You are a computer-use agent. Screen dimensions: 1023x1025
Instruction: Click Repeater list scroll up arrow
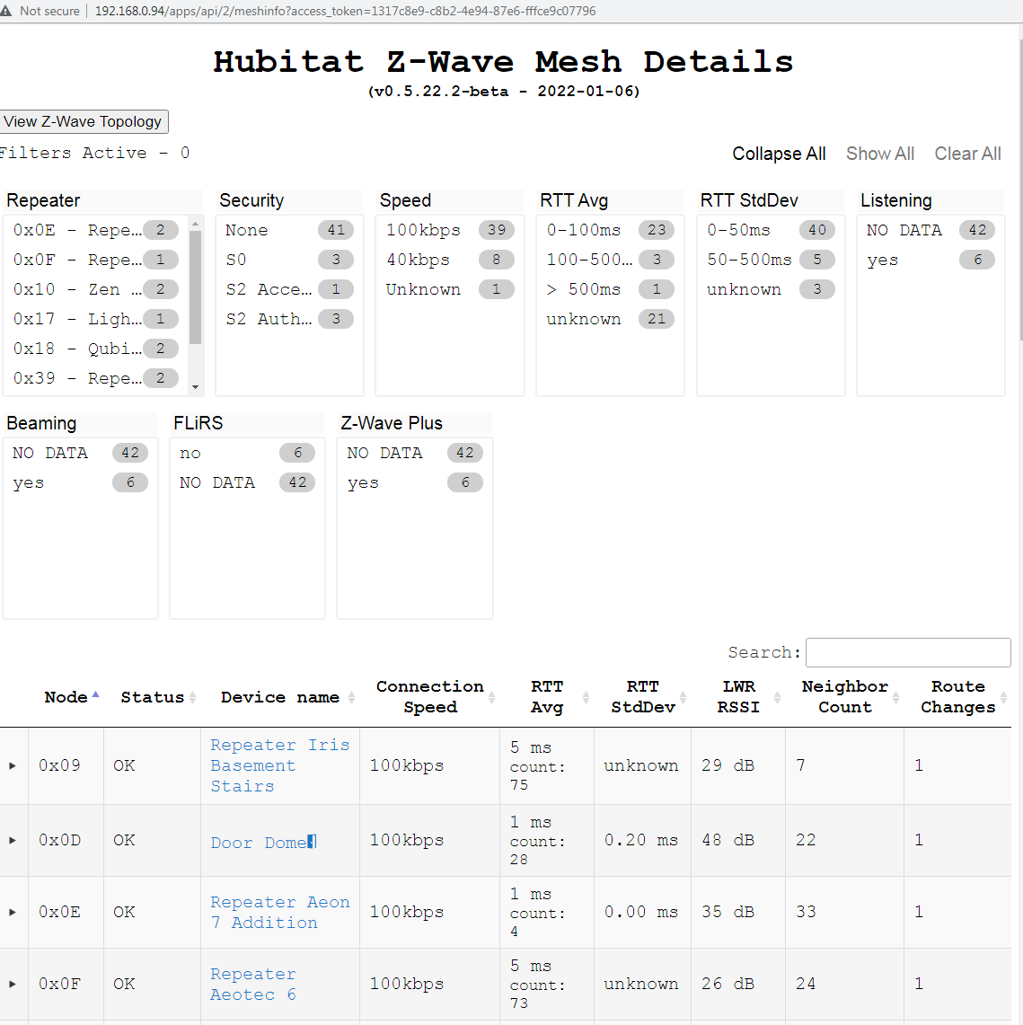(196, 224)
